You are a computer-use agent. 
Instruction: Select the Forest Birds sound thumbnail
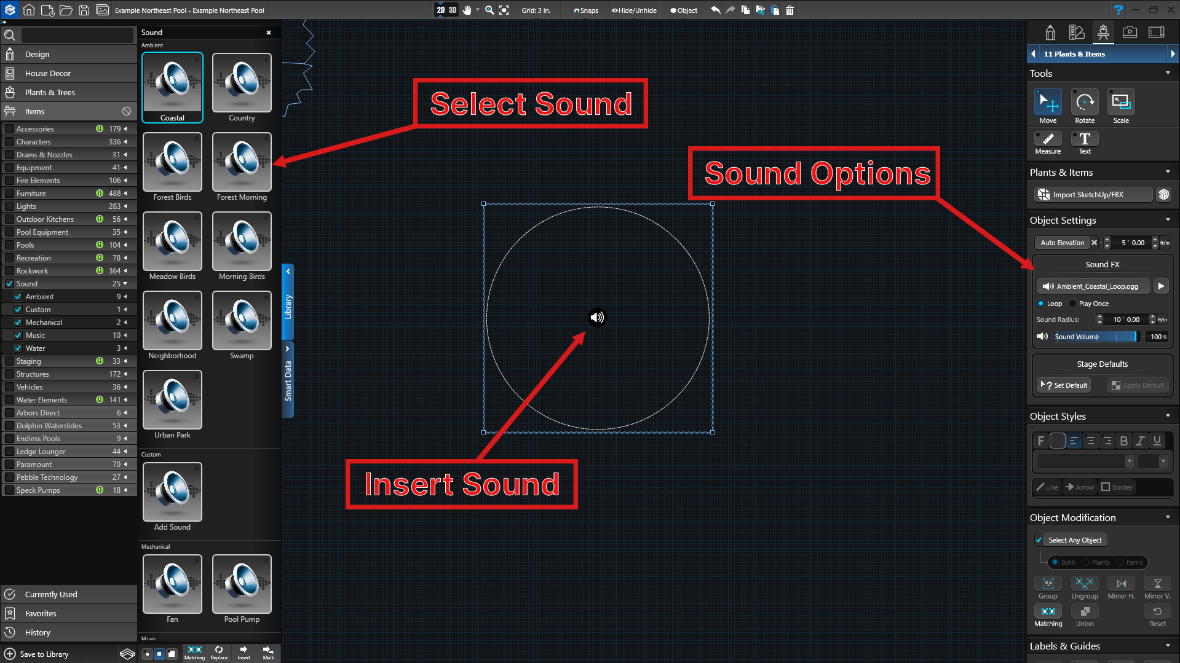point(172,162)
